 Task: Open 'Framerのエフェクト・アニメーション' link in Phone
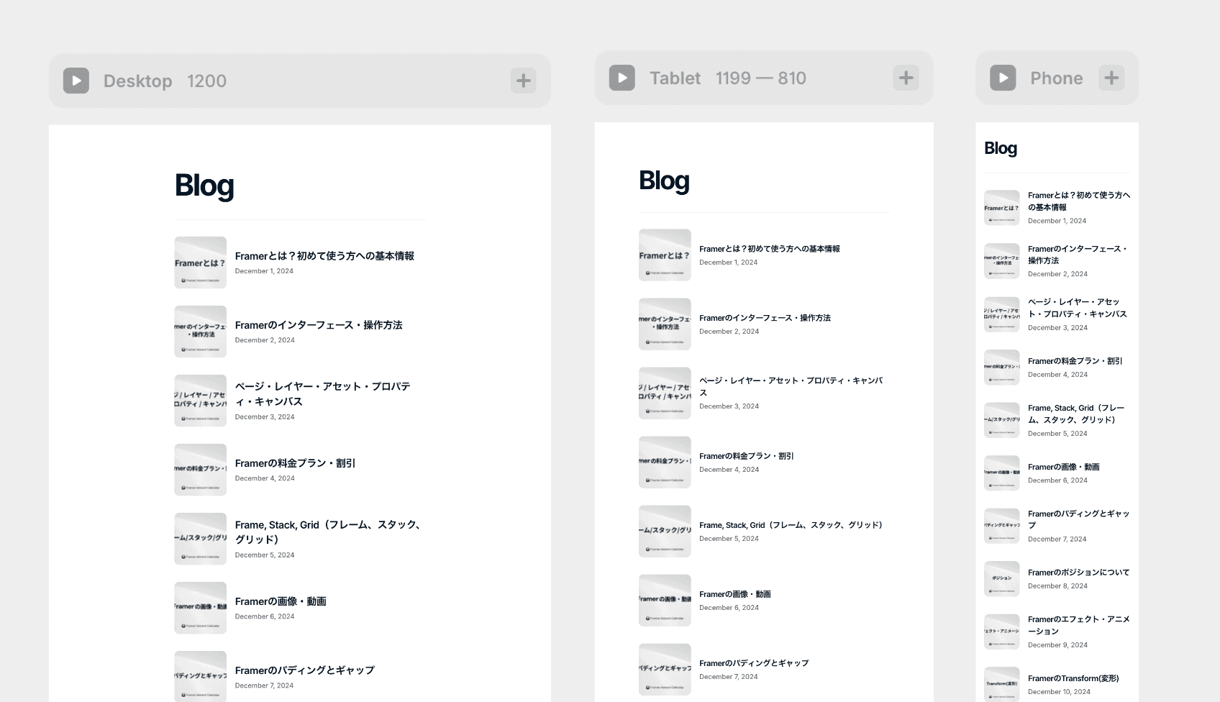pyautogui.click(x=1079, y=625)
